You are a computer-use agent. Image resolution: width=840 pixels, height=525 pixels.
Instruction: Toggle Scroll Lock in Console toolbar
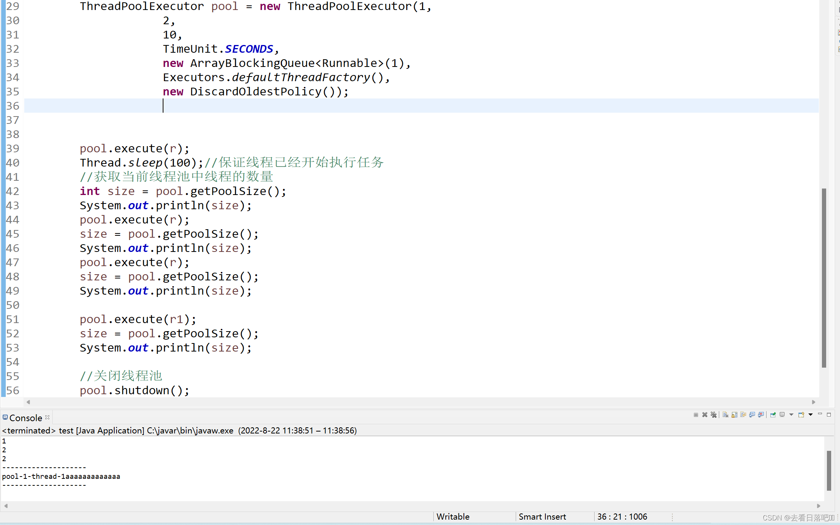[x=734, y=415]
